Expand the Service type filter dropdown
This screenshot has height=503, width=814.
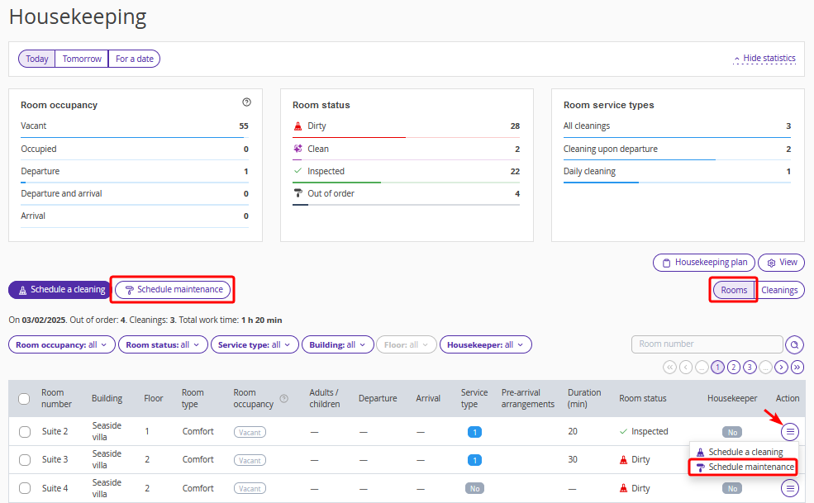point(254,344)
